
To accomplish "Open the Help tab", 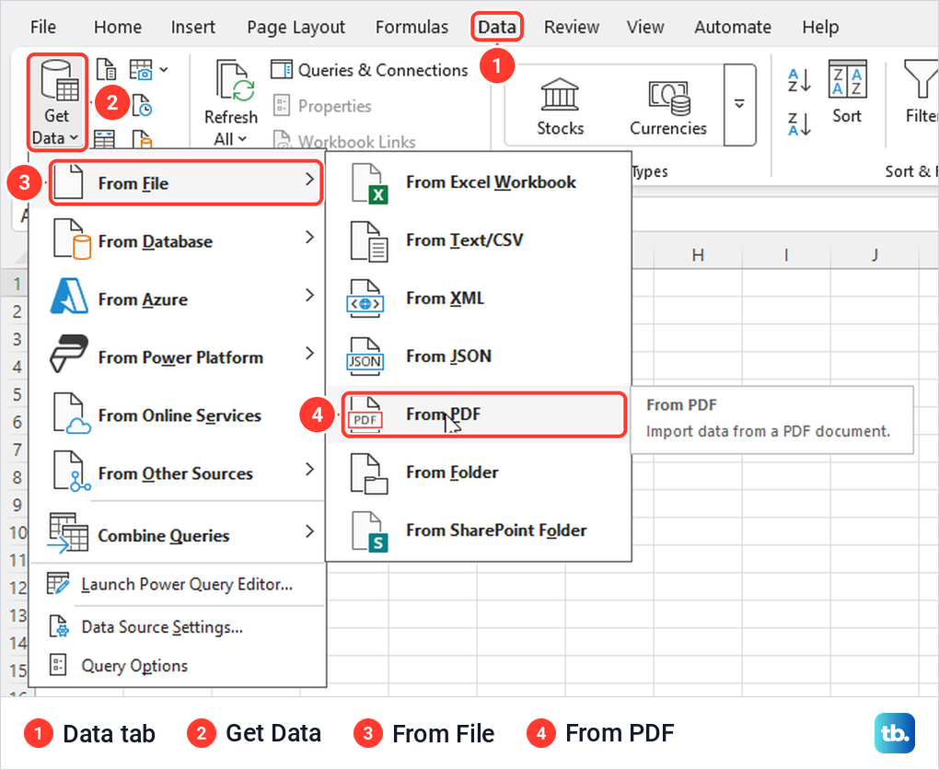I will coord(820,27).
